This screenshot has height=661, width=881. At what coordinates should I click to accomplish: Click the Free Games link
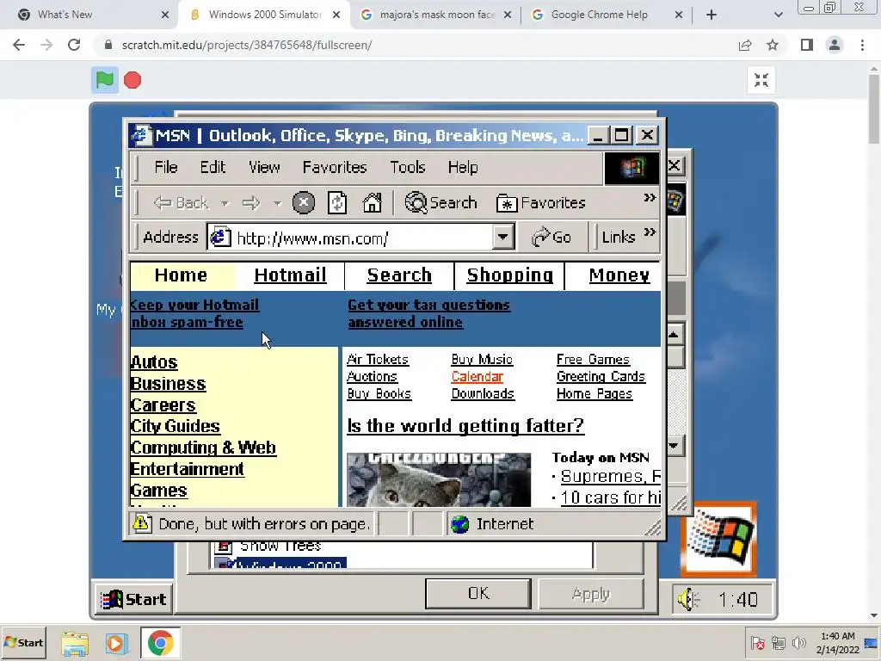coord(593,360)
